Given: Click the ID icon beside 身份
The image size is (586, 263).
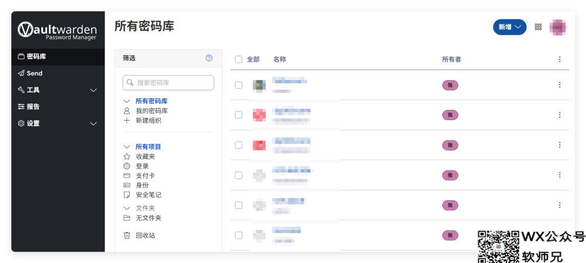Looking at the screenshot, I should point(127,185).
